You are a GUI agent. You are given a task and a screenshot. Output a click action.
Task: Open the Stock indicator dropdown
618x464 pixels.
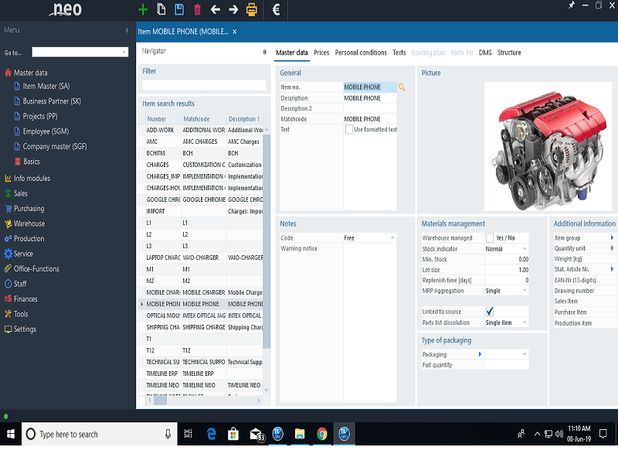[525, 249]
